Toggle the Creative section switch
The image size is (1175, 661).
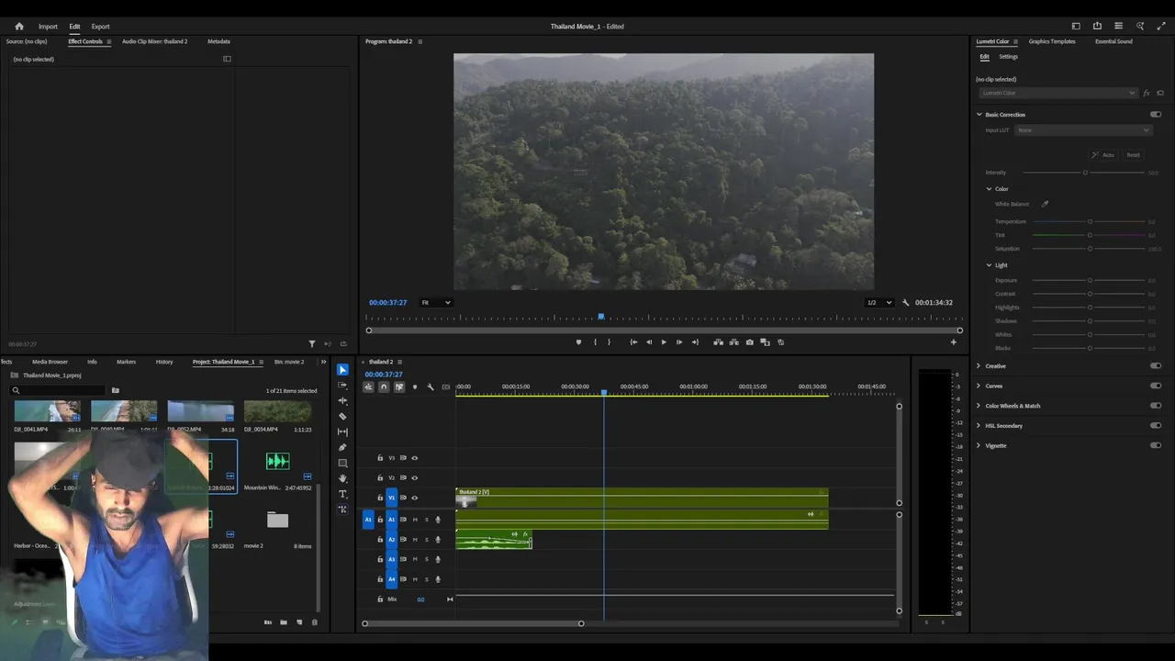tap(1156, 366)
